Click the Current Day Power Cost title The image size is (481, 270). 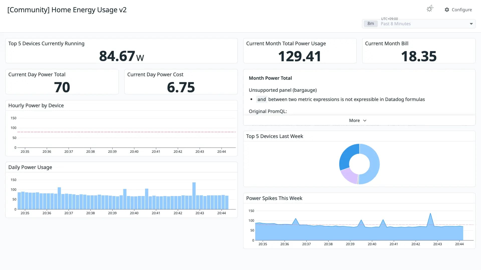tap(155, 74)
